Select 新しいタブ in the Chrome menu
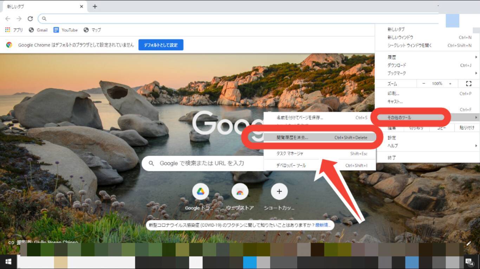Image resolution: width=480 pixels, height=269 pixels. pyautogui.click(x=427, y=29)
